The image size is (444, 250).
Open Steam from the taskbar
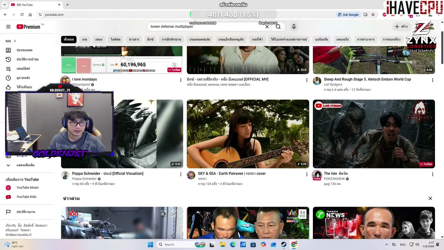coord(283,244)
